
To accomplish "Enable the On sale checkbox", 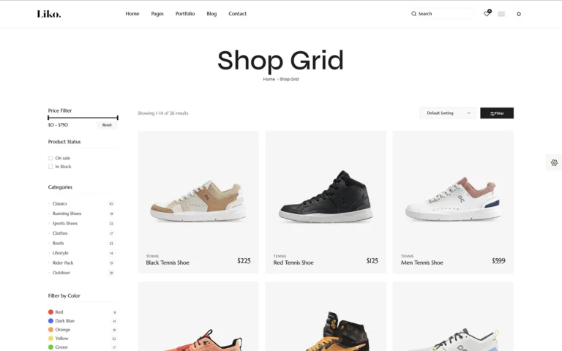I will tap(50, 158).
